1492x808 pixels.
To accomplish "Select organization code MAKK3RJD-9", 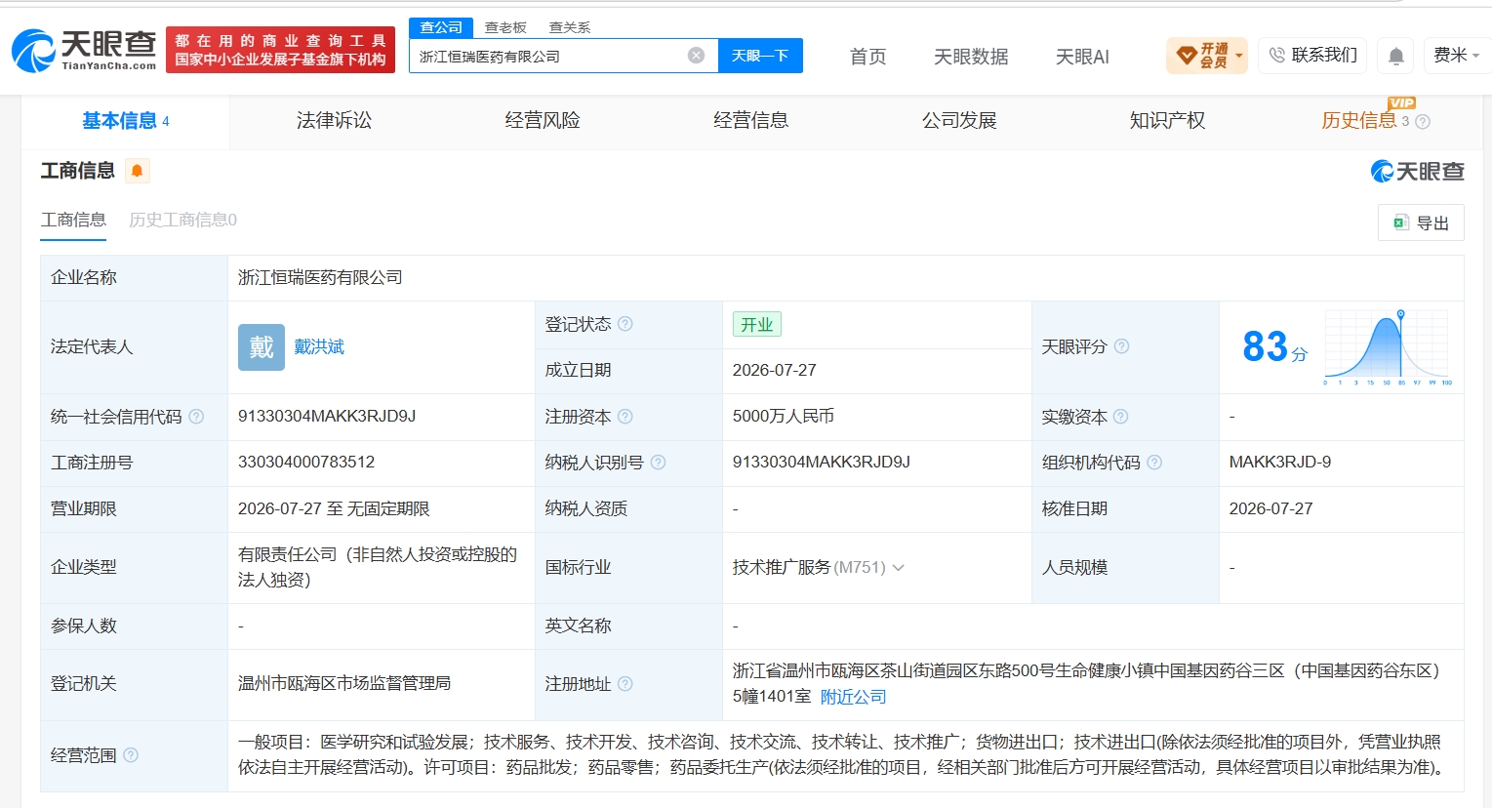I will click(1280, 463).
